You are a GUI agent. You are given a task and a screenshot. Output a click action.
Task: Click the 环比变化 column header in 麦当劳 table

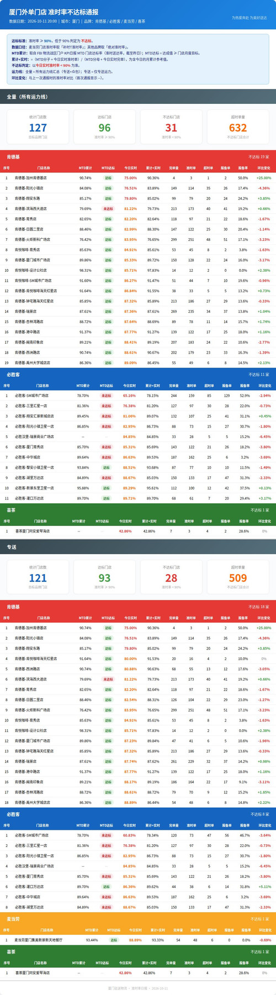[265, 930]
